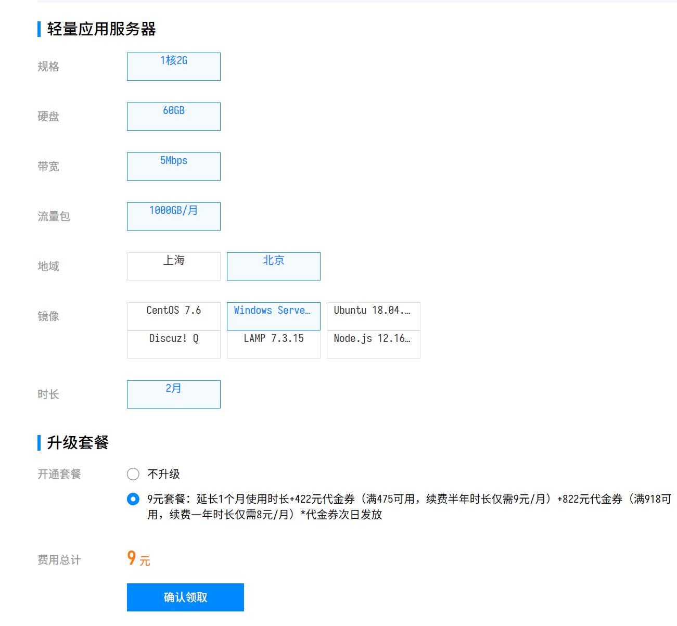Choose the Node.js 12.16 image
Viewport: 677px width, 626px height.
click(x=373, y=344)
